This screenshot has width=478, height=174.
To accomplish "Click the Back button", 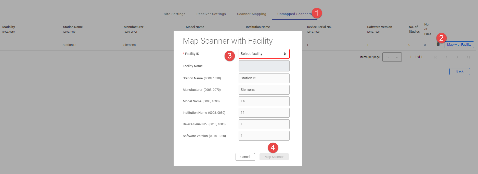I will [x=460, y=71].
